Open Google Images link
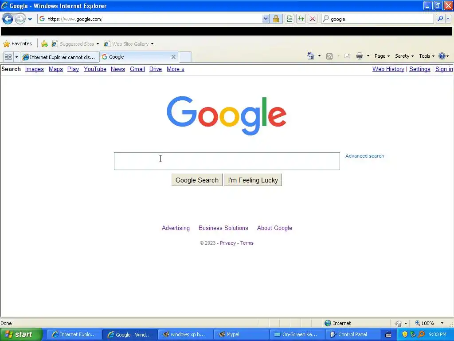 tap(35, 69)
